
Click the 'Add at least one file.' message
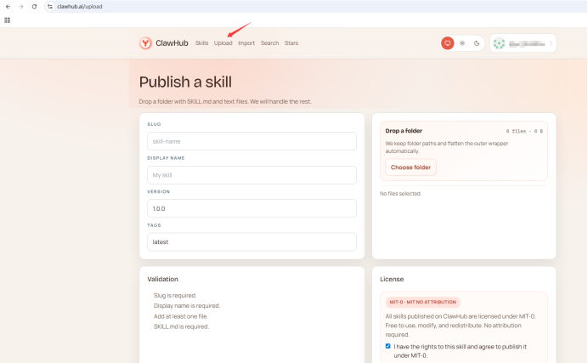point(180,316)
